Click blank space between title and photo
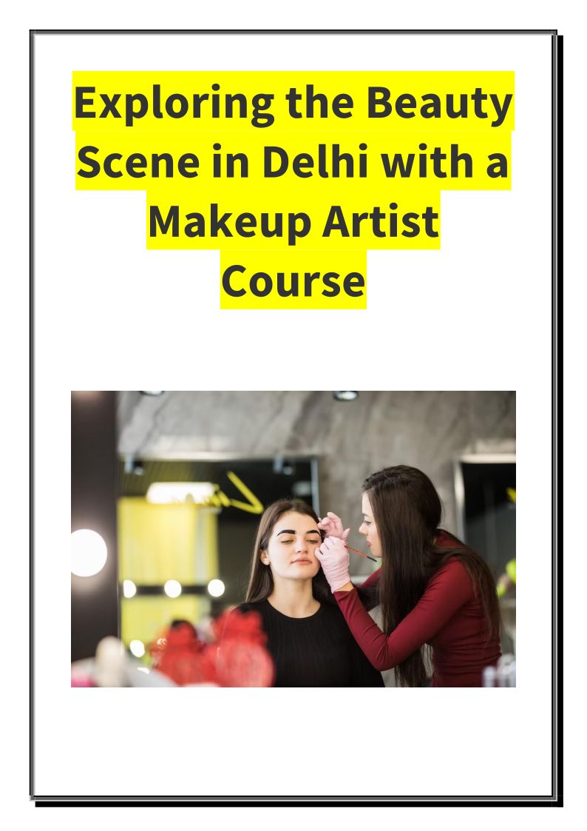 pyautogui.click(x=293, y=350)
